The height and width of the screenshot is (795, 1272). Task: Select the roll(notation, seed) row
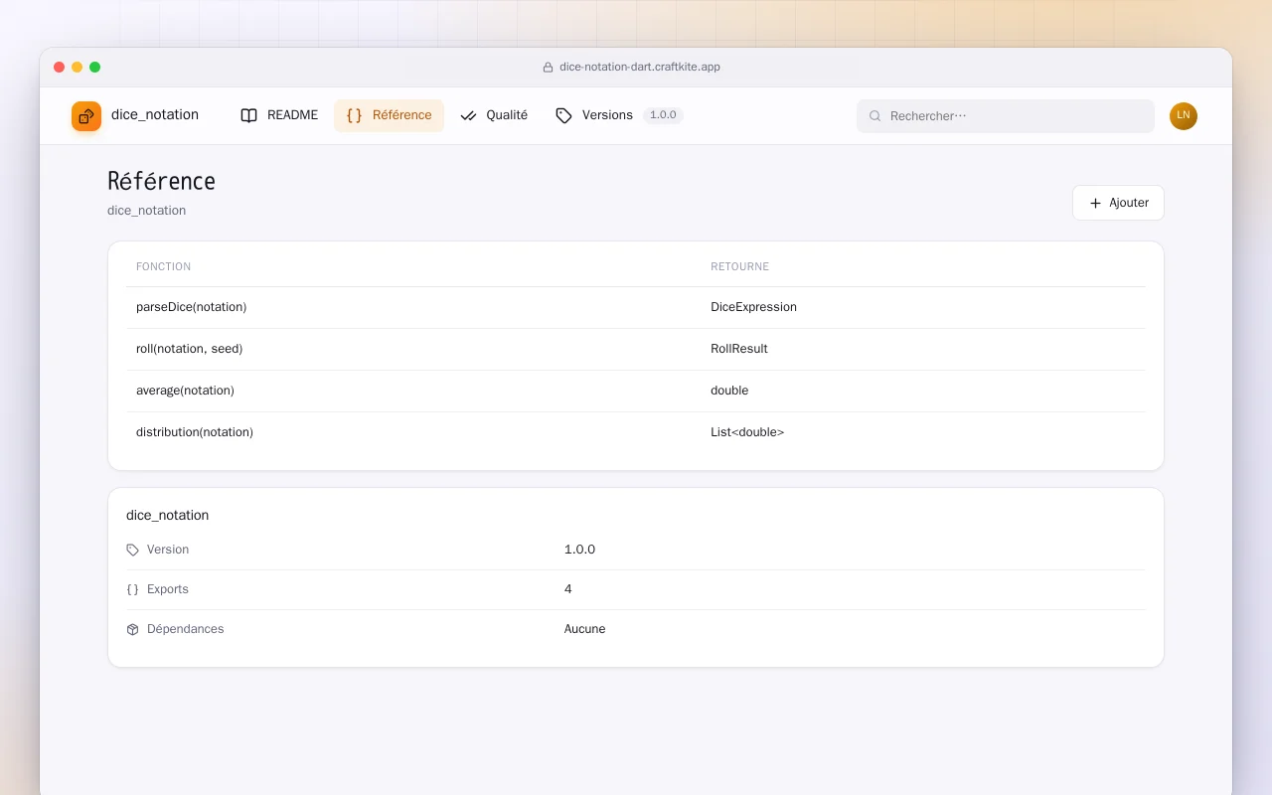[636, 349]
